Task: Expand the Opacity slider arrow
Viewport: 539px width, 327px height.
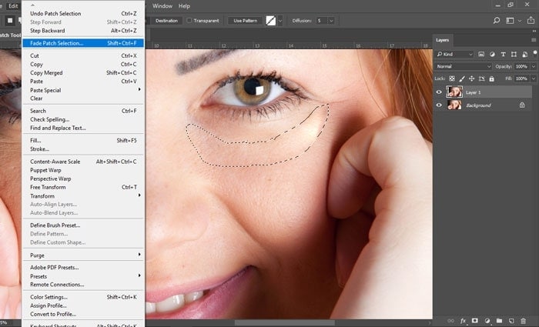Action: click(x=534, y=66)
